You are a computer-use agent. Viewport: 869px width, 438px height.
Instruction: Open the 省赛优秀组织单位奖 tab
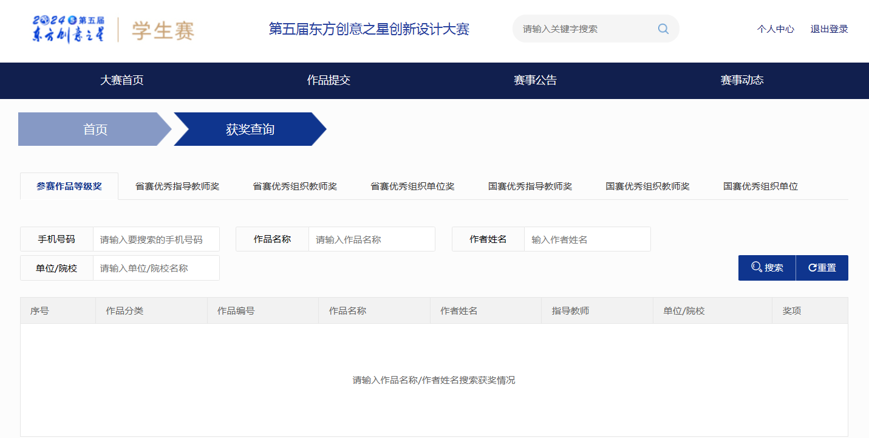click(412, 186)
